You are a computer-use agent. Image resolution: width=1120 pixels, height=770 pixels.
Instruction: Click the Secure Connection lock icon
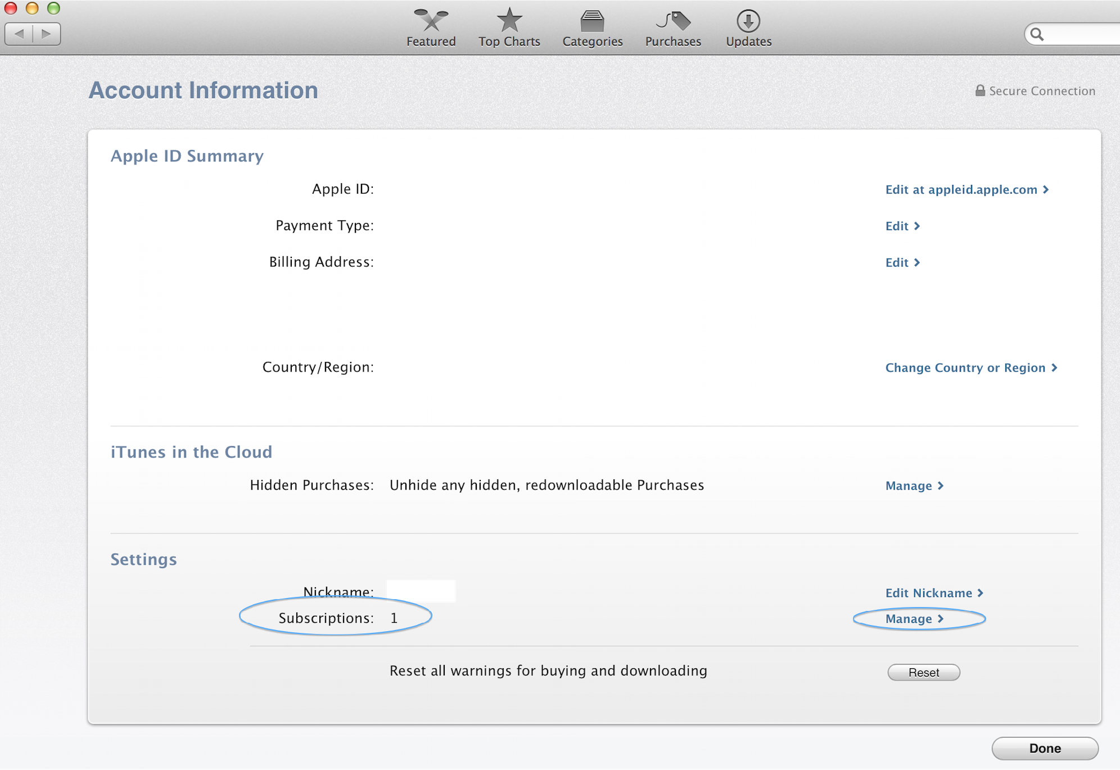(980, 90)
